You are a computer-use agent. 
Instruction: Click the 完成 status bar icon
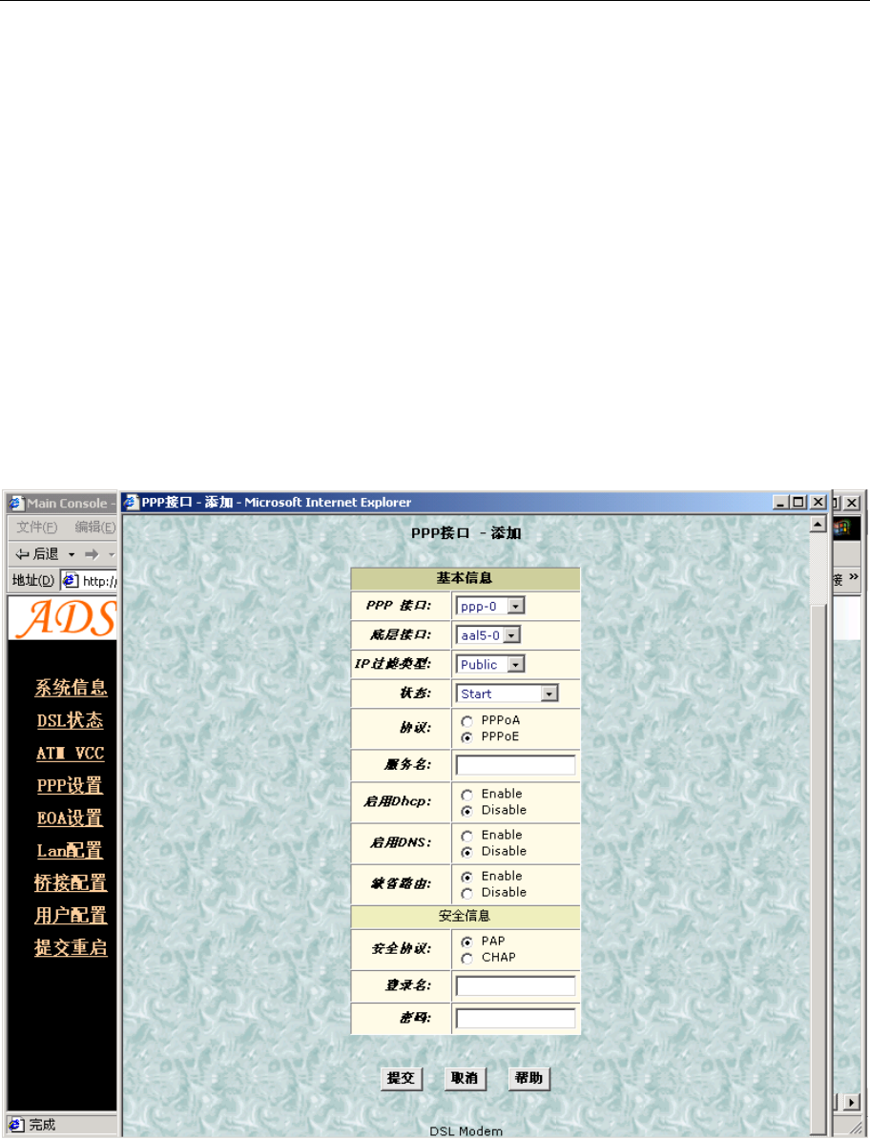coord(16,1125)
